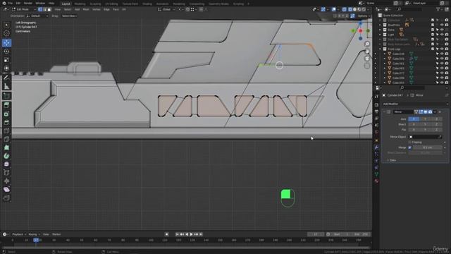Enable the Clipping checkbox
Image resolution: width=451 pixels, height=254 pixels.
point(410,143)
